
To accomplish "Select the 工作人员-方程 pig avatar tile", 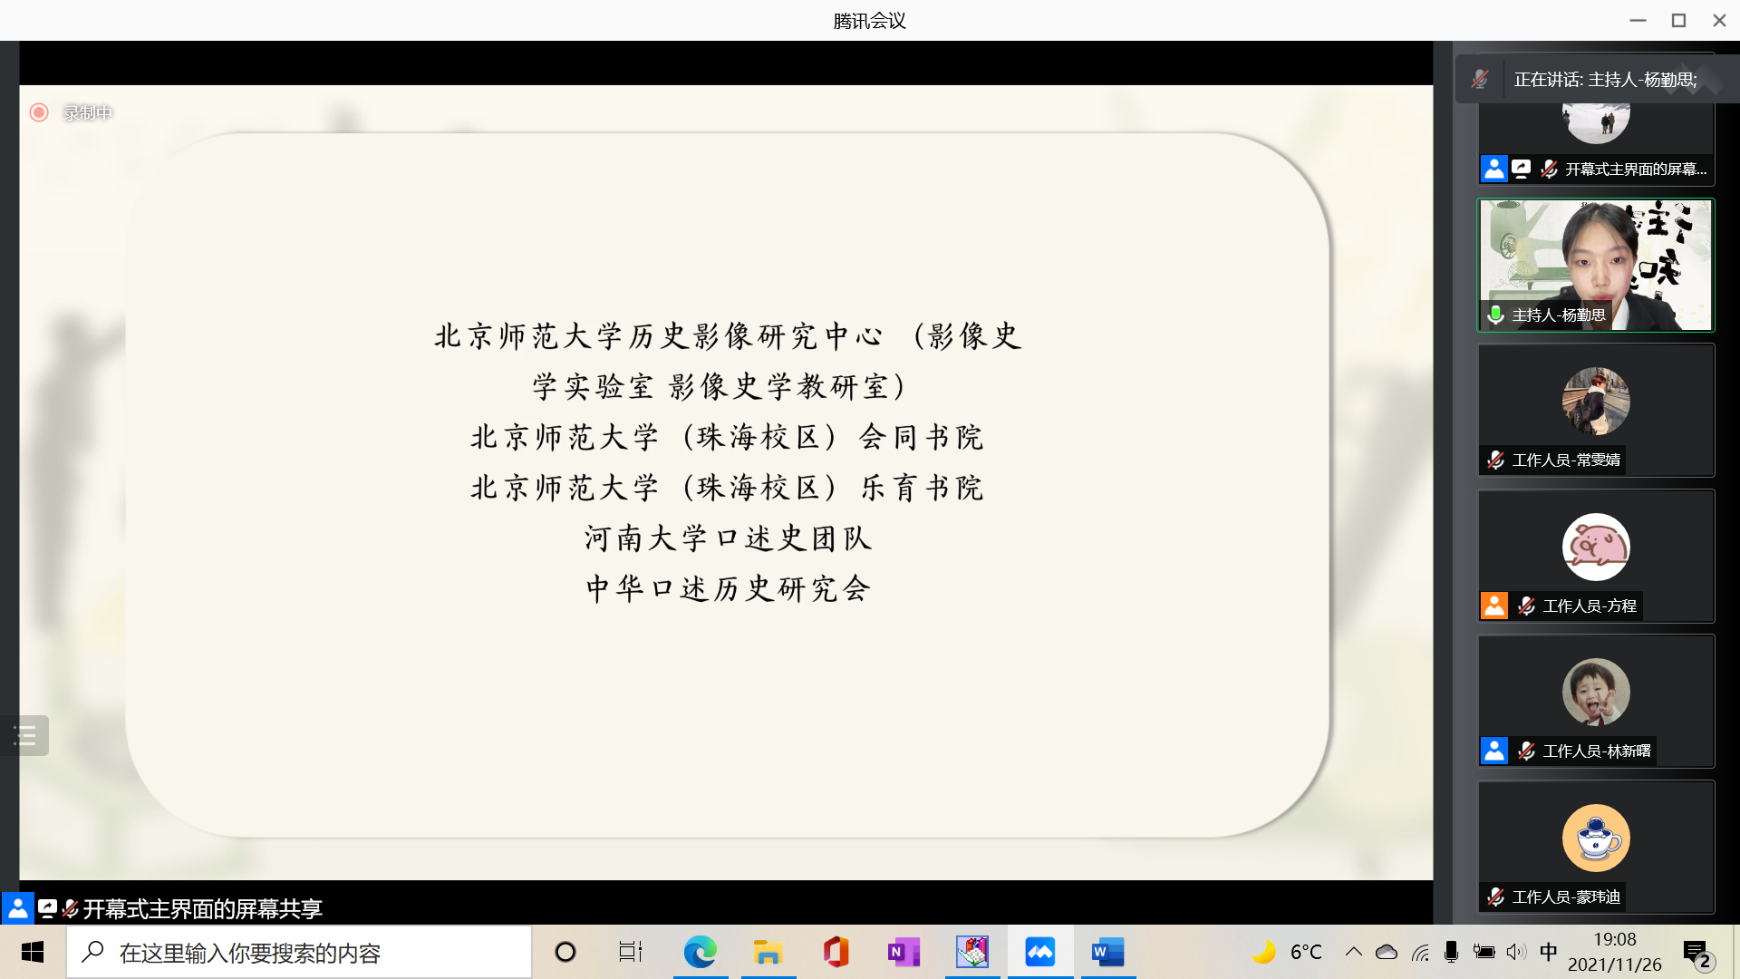I will [x=1596, y=548].
